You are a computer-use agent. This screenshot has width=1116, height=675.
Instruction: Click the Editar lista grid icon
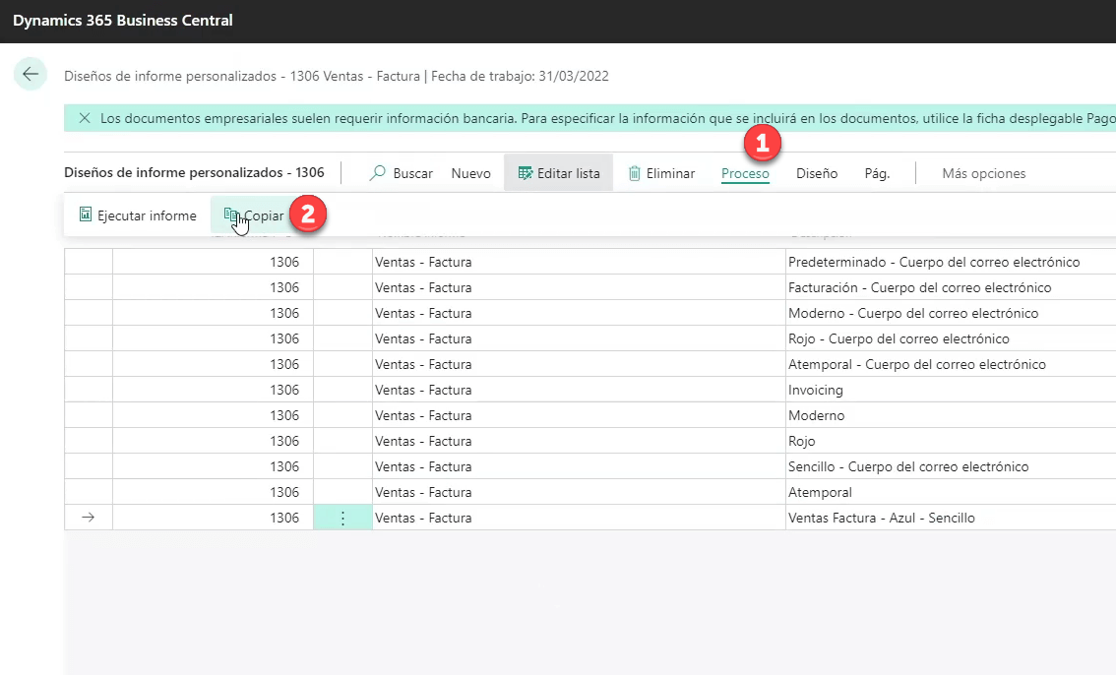(526, 173)
